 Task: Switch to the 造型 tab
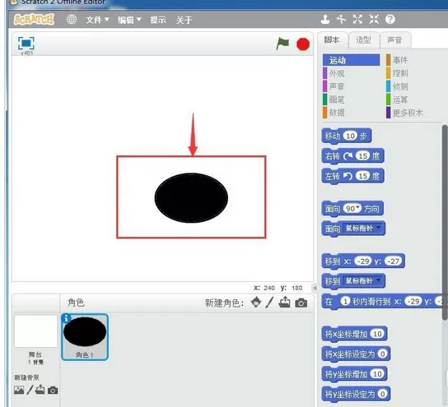click(x=363, y=40)
